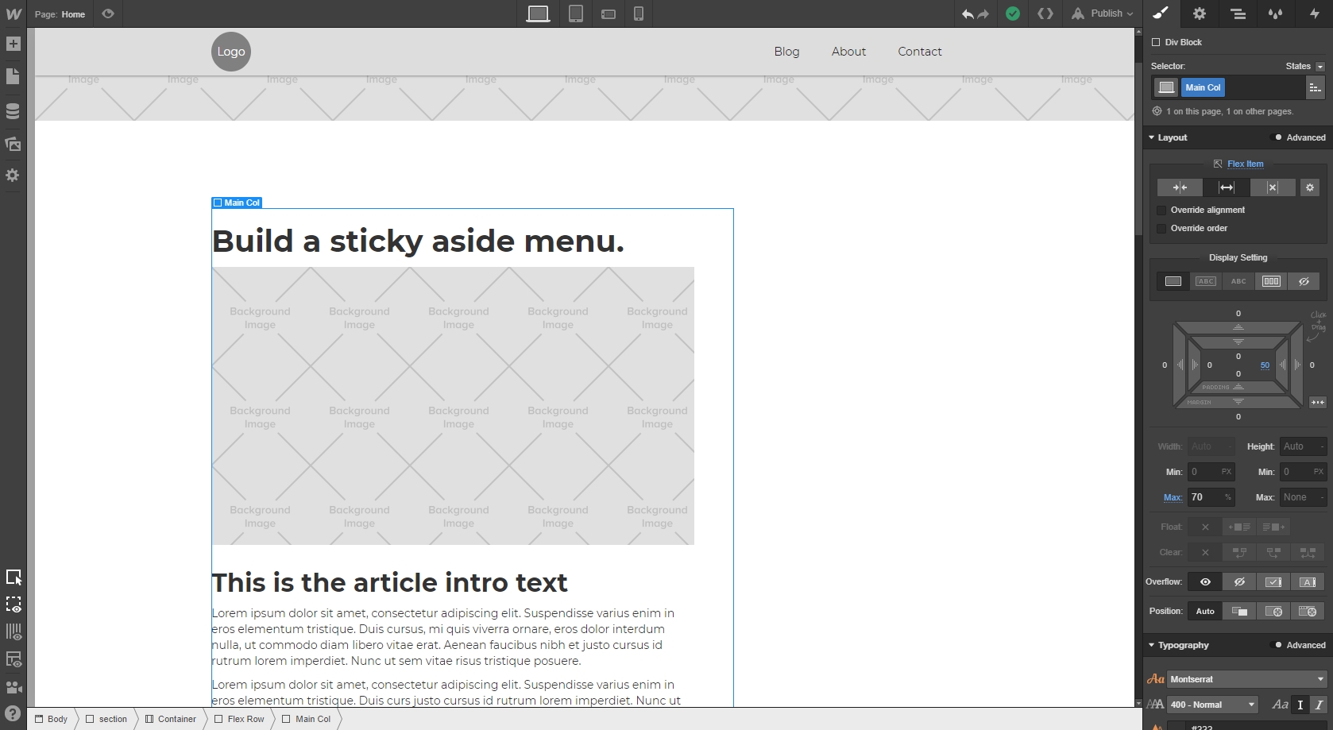Screen dimensions: 1333x730
Task: Open the Add Elements panel
Action: point(13,44)
